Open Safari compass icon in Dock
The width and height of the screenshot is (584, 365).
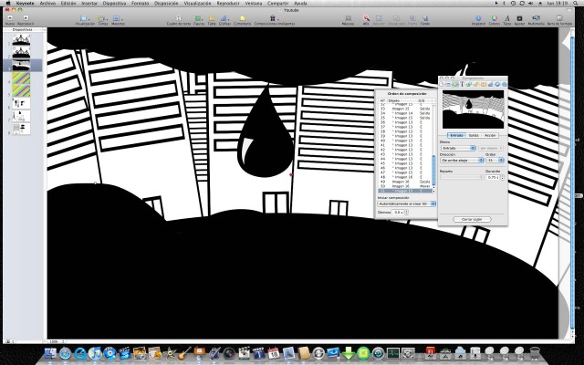(65, 353)
